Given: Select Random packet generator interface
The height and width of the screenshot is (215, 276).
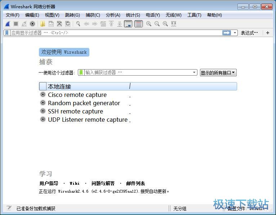Looking at the screenshot, I should (x=84, y=103).
